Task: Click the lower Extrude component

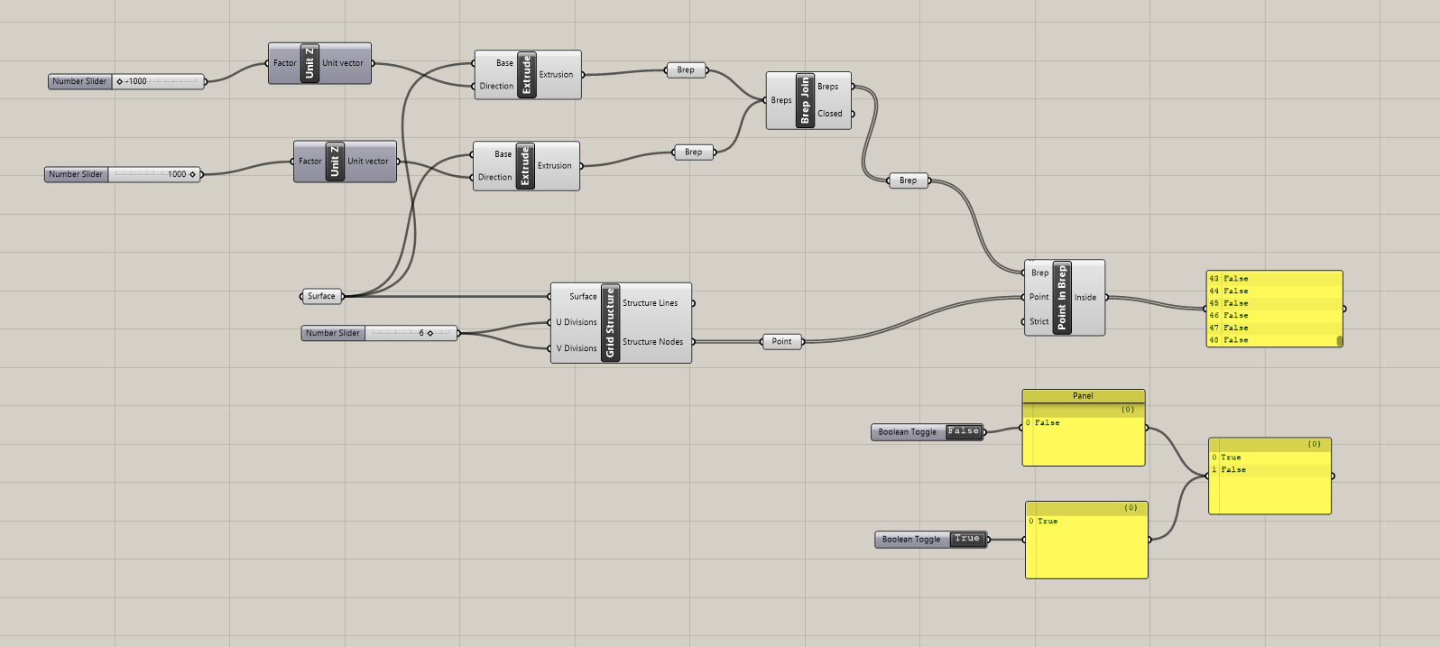Action: click(x=525, y=166)
